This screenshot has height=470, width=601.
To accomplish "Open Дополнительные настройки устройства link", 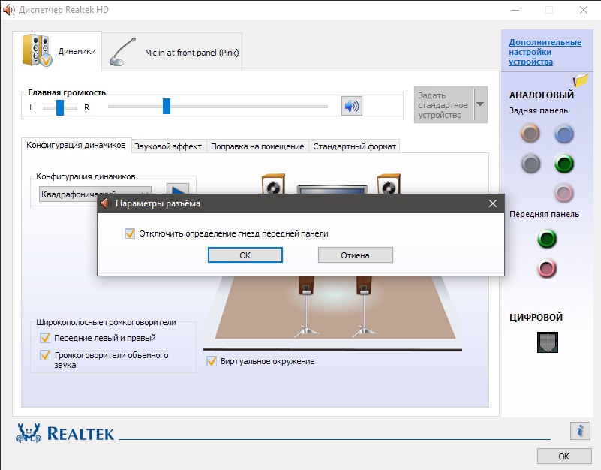I will point(545,52).
